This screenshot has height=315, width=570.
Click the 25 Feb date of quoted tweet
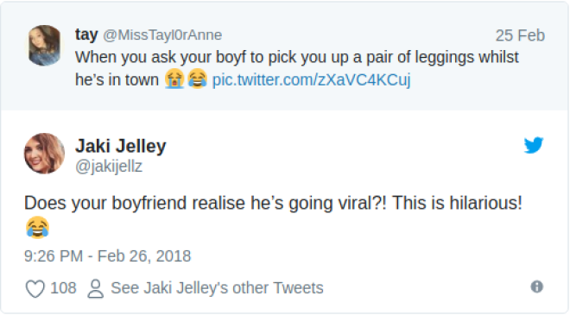pyautogui.click(x=520, y=35)
